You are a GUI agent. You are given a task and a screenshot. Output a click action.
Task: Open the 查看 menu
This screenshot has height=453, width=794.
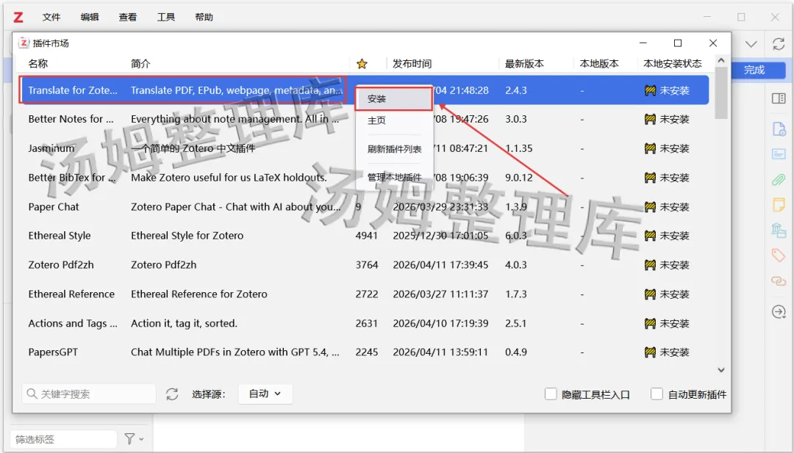(x=128, y=17)
